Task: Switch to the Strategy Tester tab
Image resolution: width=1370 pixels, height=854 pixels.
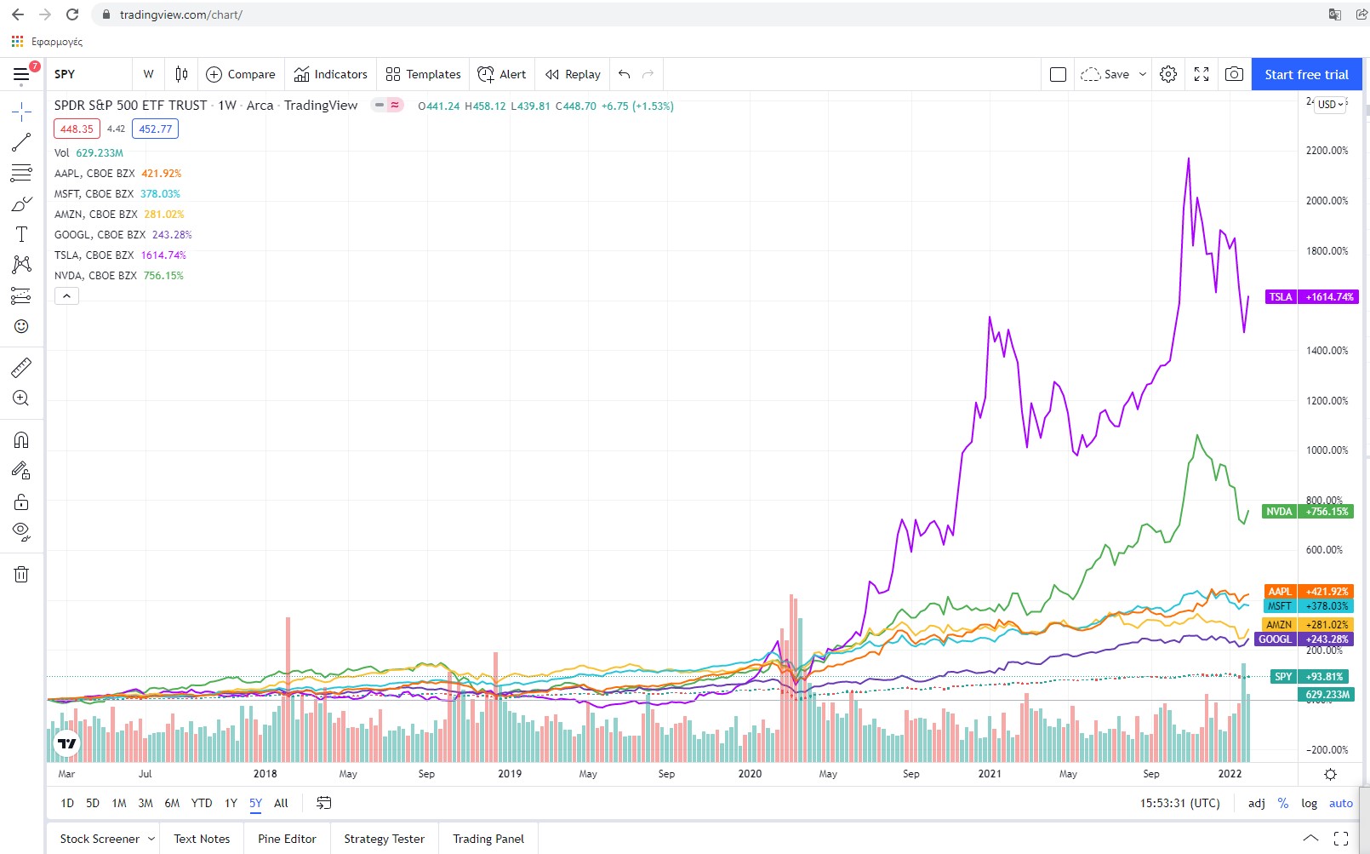Action: (x=384, y=839)
